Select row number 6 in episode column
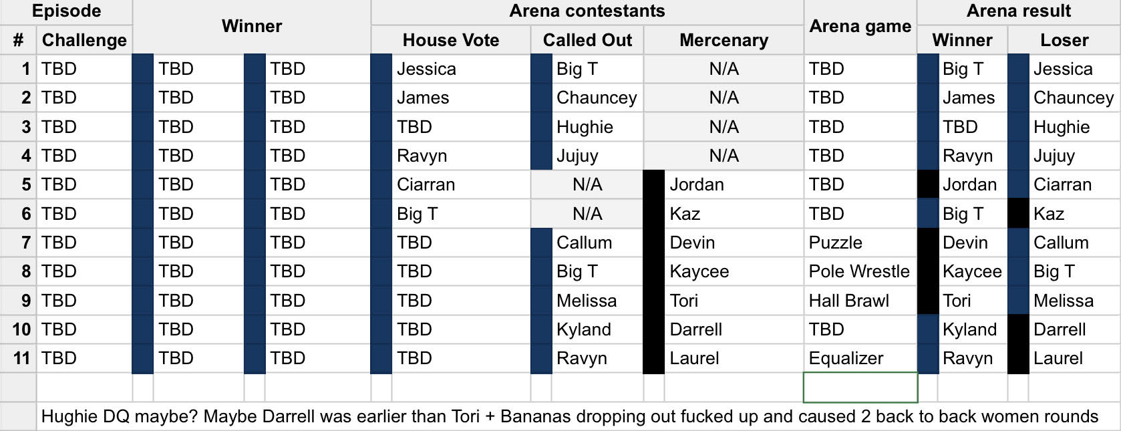This screenshot has width=1121, height=431. (x=18, y=214)
